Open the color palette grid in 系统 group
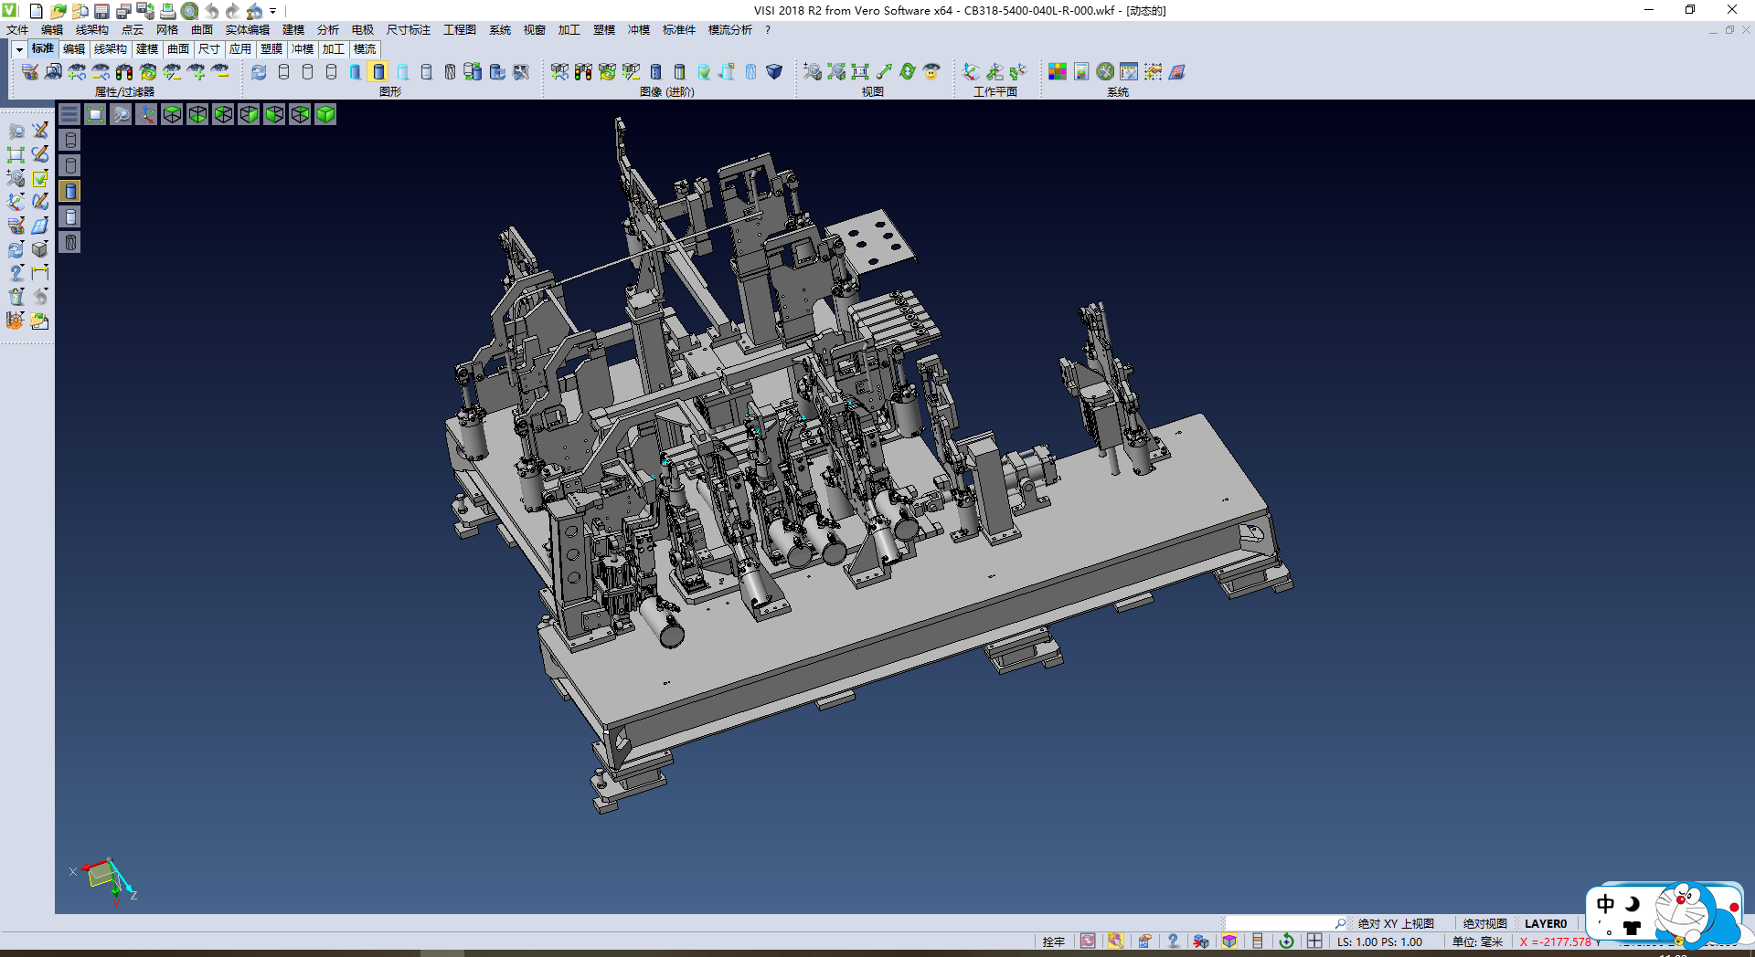The width and height of the screenshot is (1755, 957). 1058,71
